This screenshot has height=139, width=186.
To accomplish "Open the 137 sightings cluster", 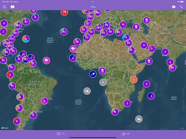I will tap(91, 32).
